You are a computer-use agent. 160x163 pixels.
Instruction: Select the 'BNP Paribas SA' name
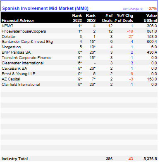pyautogui.click(x=16, y=52)
